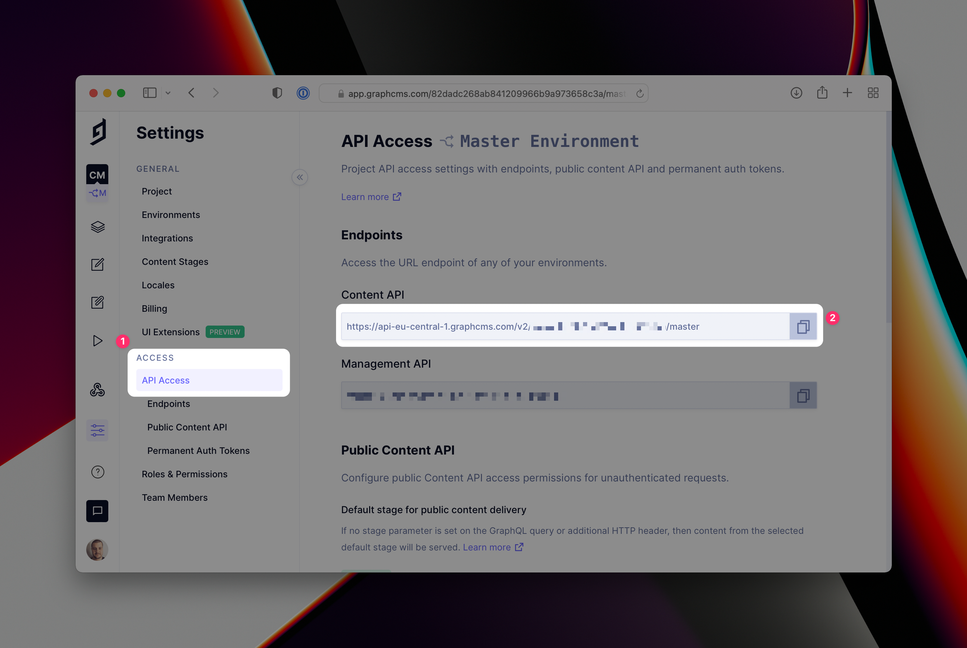The height and width of the screenshot is (648, 967).
Task: Copy the Management API endpoint
Action: point(803,396)
